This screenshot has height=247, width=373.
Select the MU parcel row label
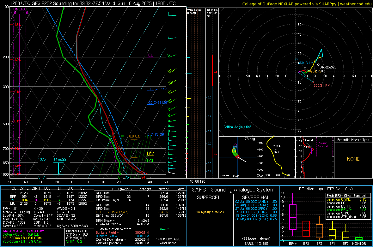click(13, 203)
